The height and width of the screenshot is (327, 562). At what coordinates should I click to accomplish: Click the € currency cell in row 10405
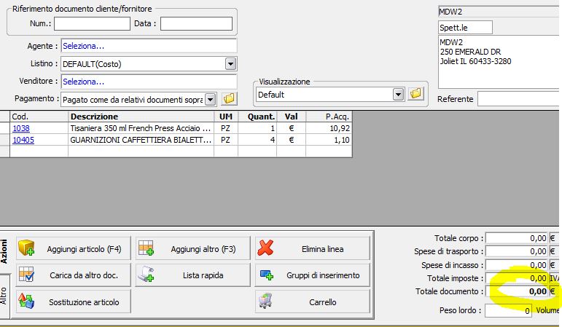[x=291, y=140]
